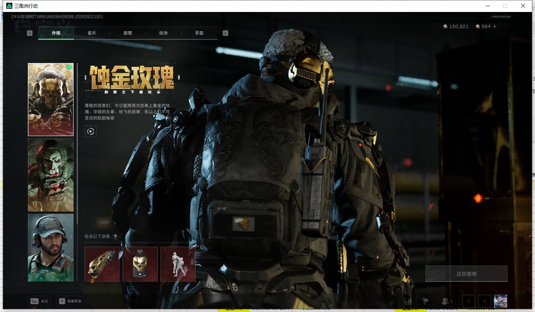Add more gold currency with plus icon
535x312 pixels.
coord(494,27)
